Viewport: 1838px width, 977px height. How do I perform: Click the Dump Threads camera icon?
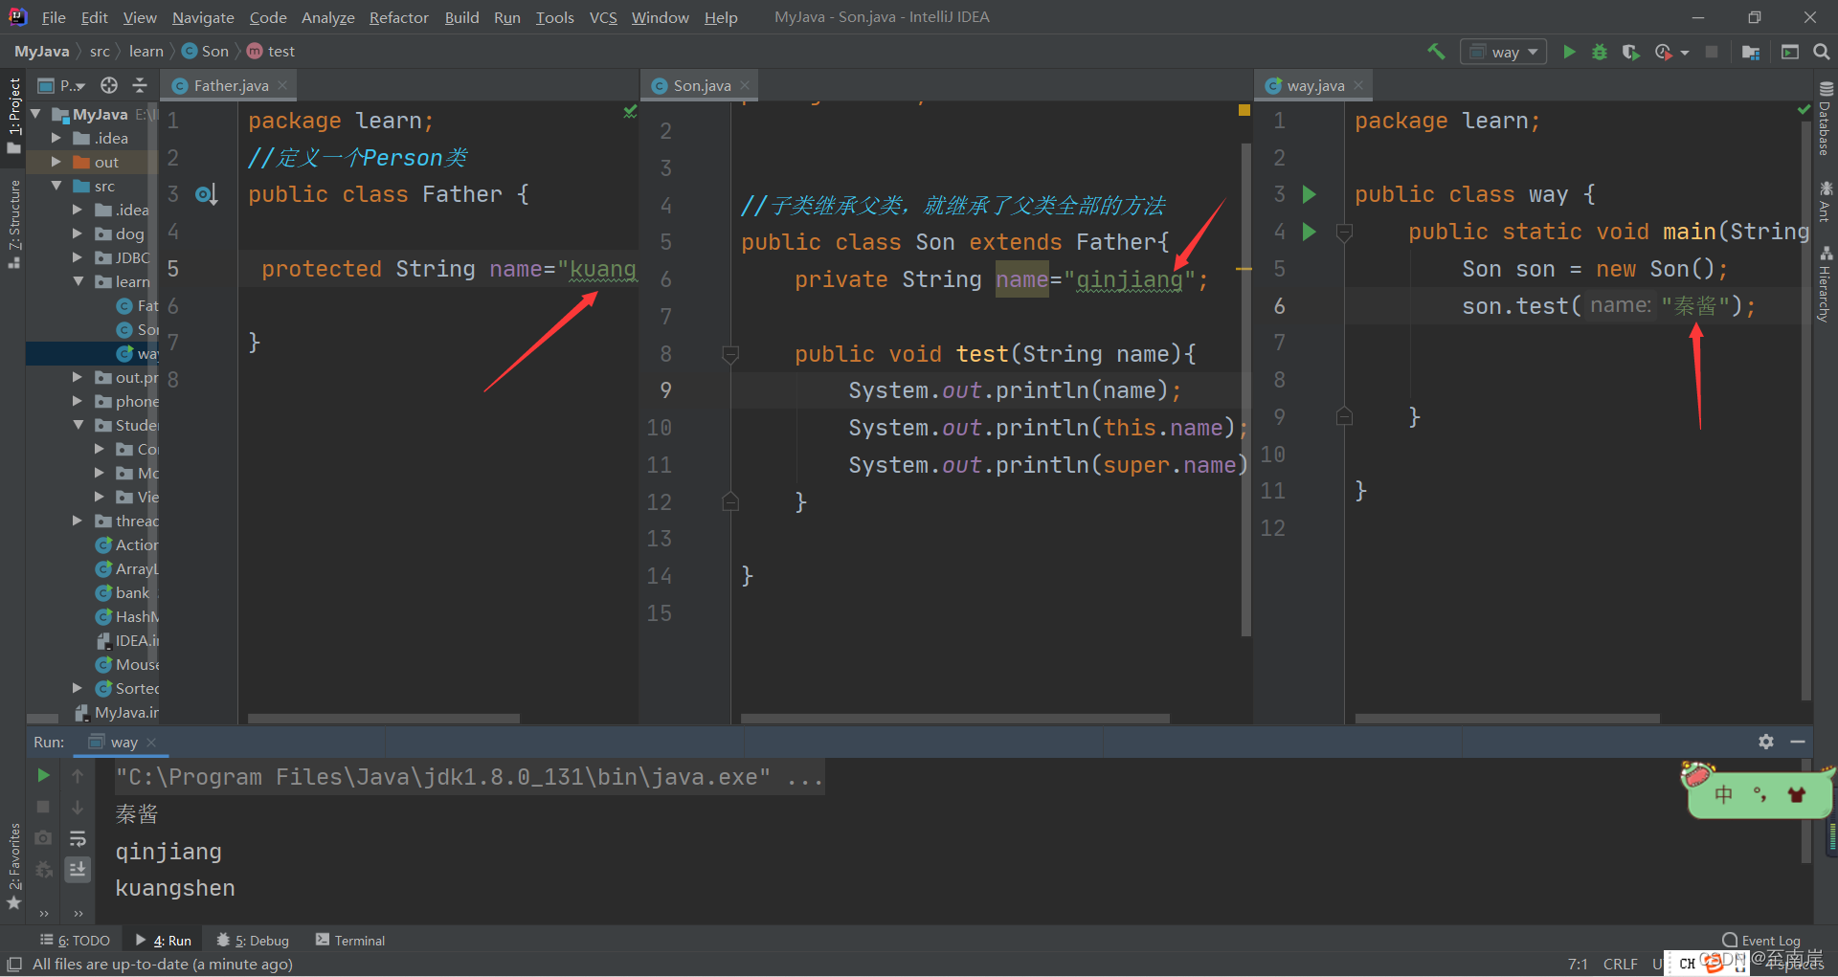[x=43, y=838]
